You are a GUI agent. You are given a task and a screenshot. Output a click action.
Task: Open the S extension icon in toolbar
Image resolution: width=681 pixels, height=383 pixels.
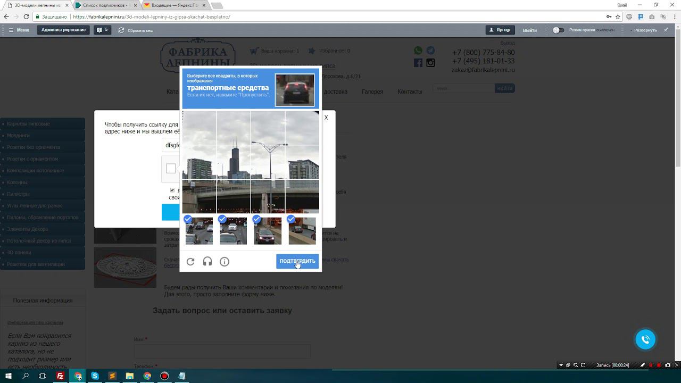pos(662,16)
